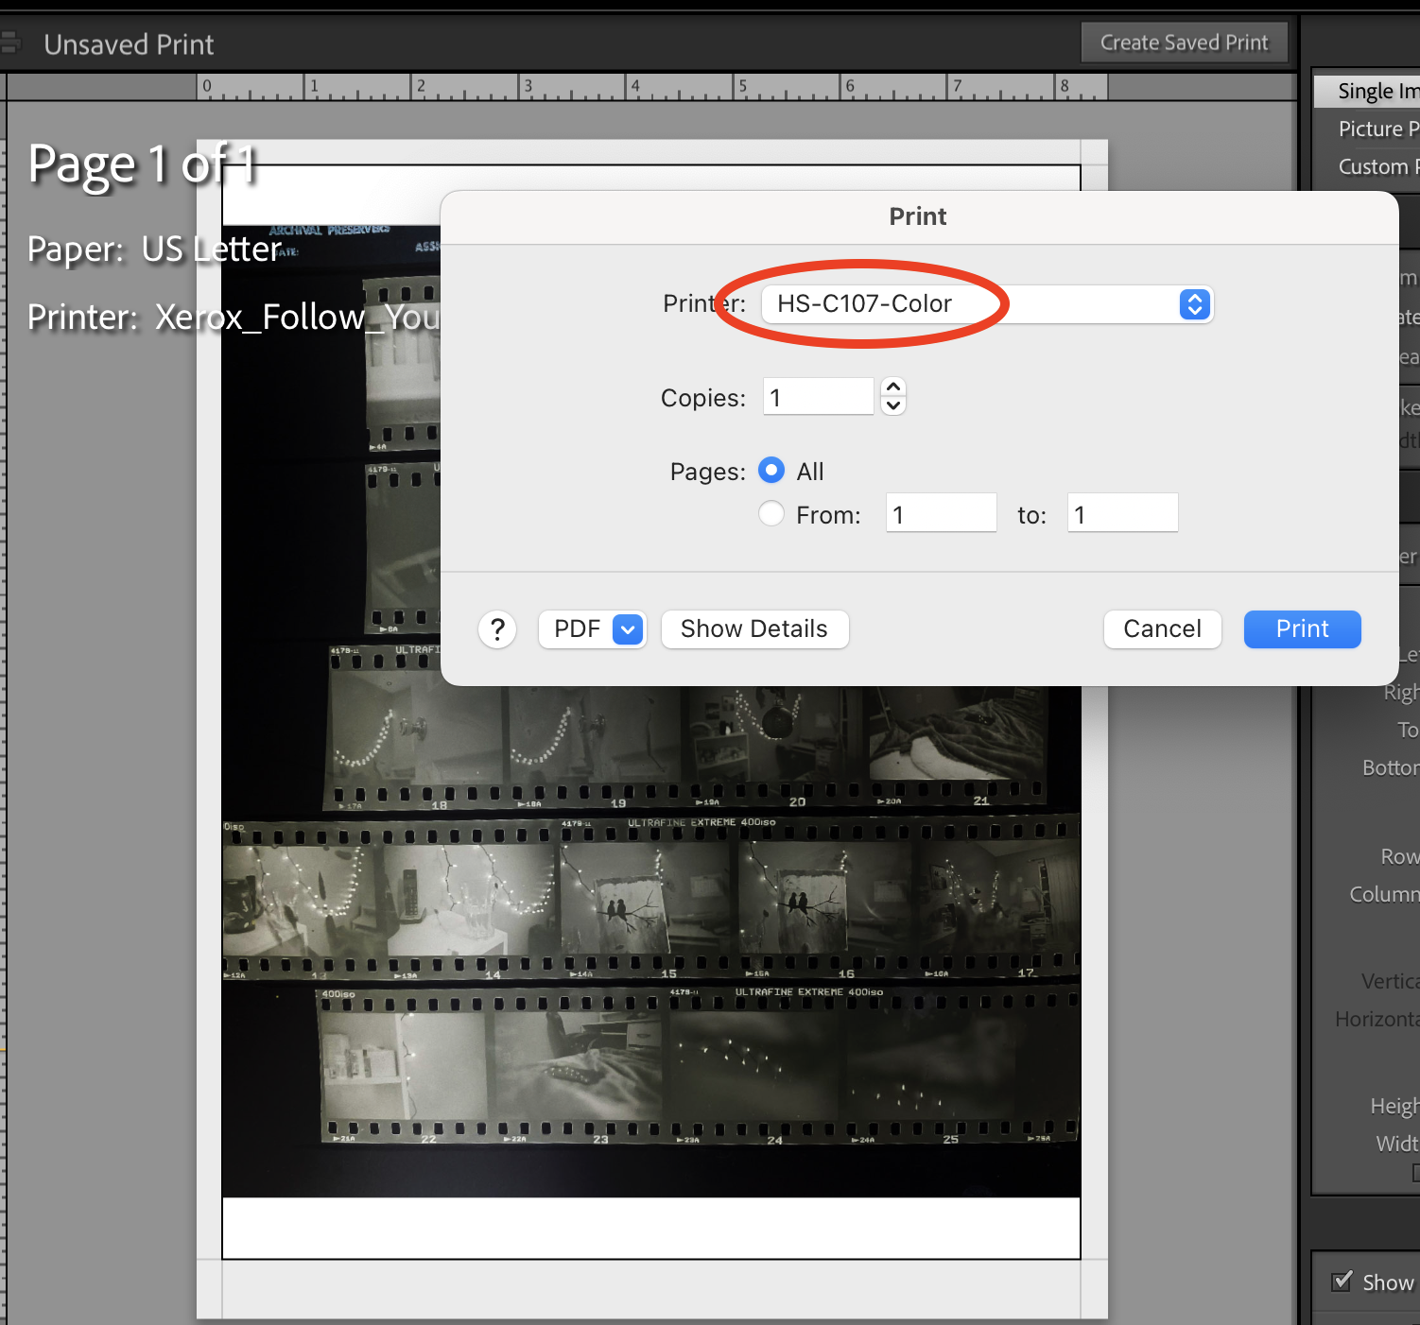Expand Show Details in the Print dialog
The height and width of the screenshot is (1325, 1420).
pyautogui.click(x=754, y=628)
